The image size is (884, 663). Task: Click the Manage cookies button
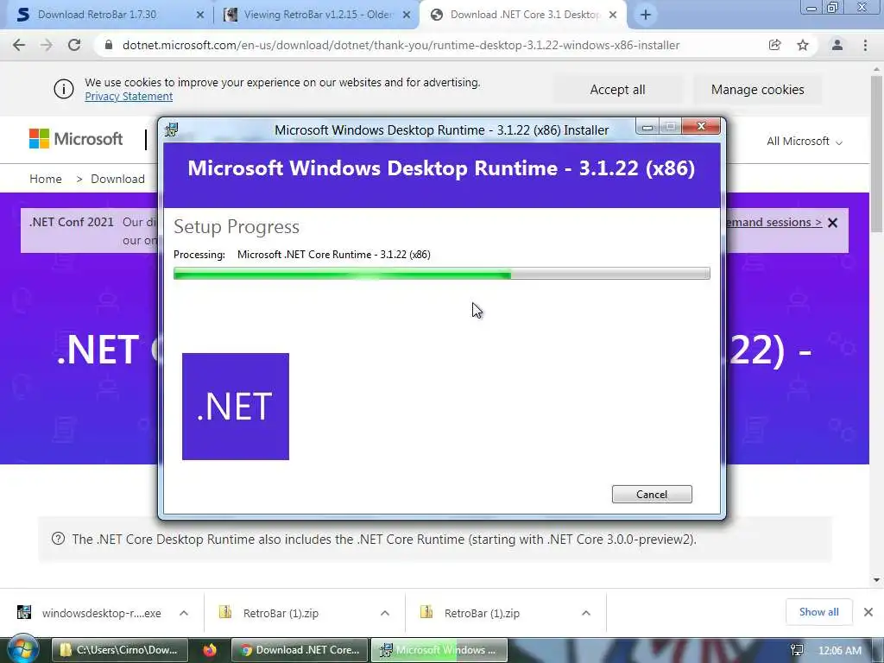click(757, 90)
